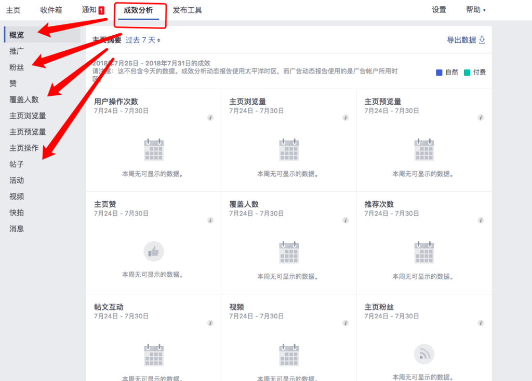
Task: Go to 覆盖人数 in the sidebar
Action: tap(24, 100)
